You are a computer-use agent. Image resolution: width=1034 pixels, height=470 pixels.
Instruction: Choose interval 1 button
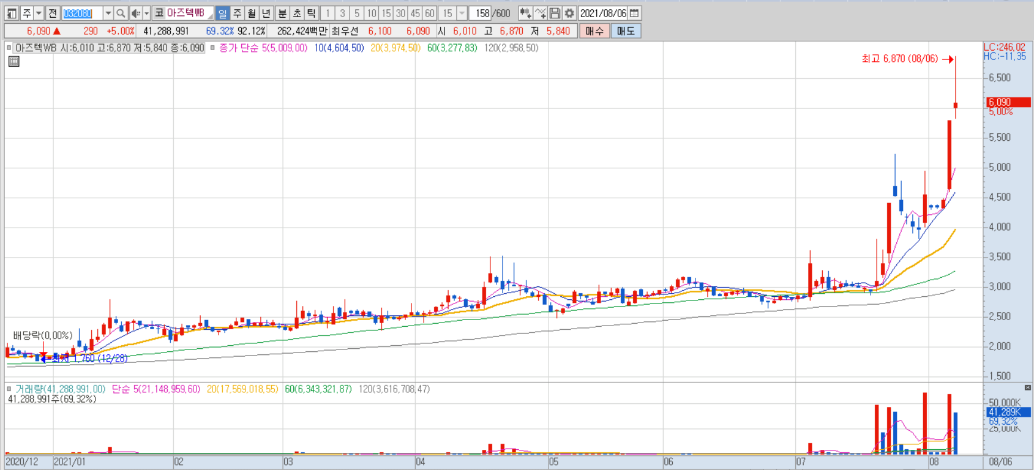(328, 13)
